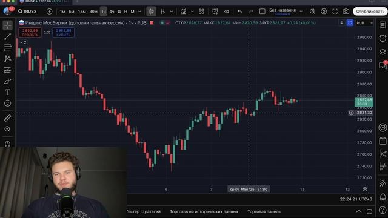Open the alerts clock panel

coord(383,38)
